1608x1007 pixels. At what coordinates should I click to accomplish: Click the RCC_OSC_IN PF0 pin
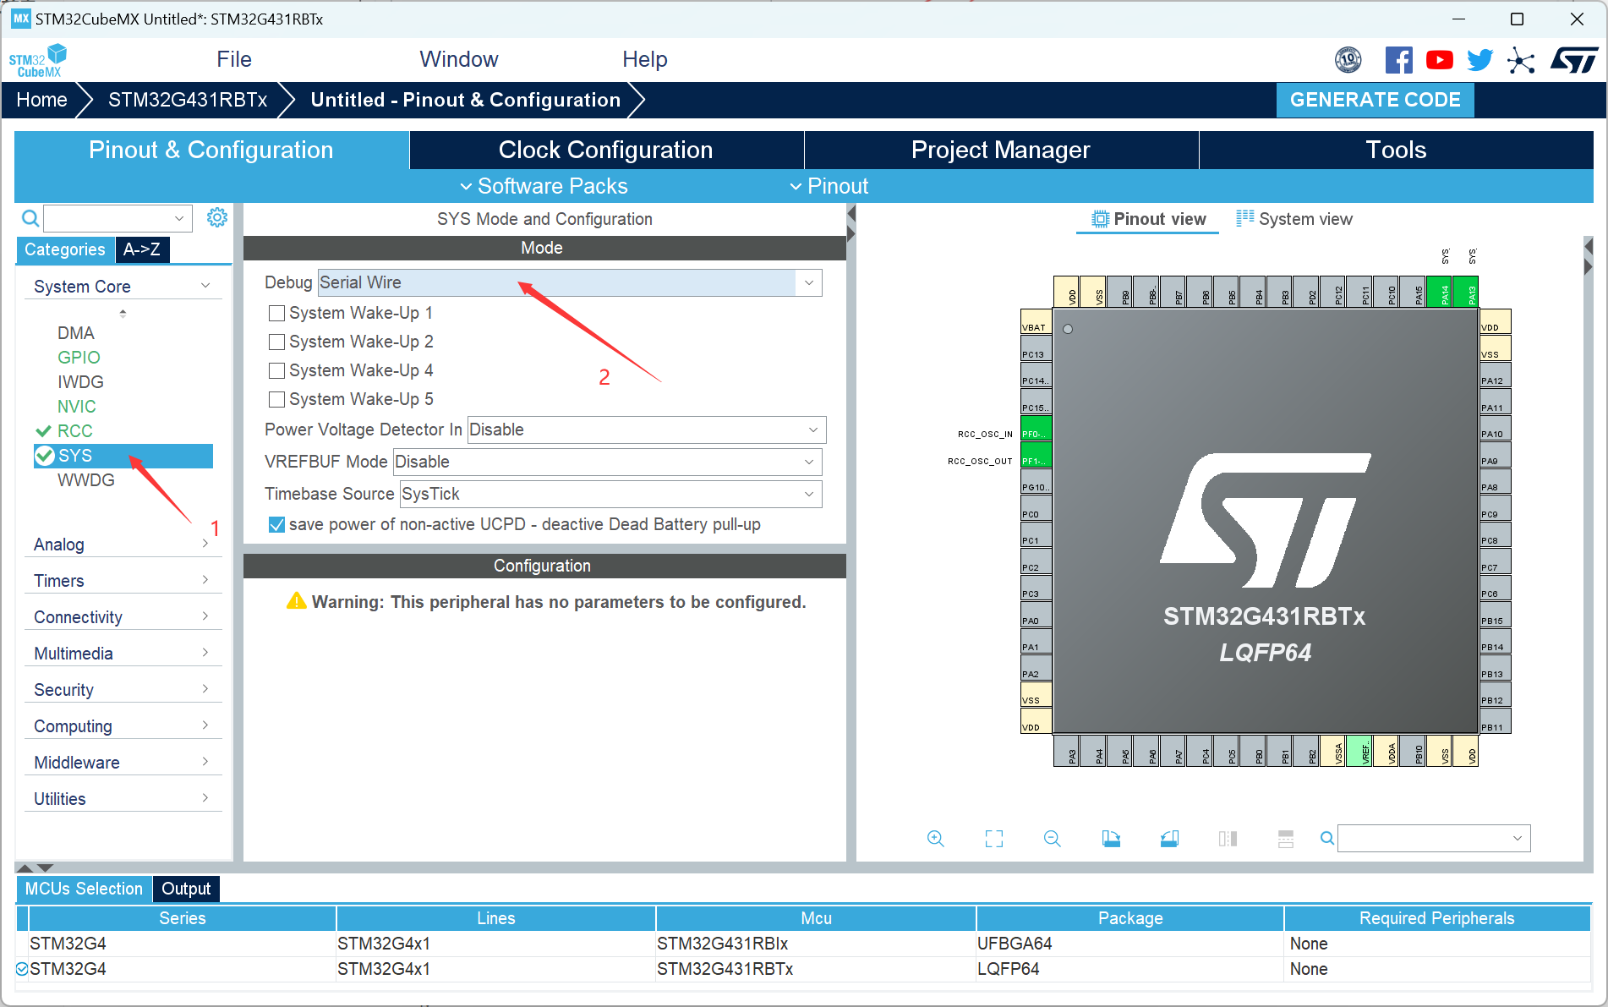1036,429
